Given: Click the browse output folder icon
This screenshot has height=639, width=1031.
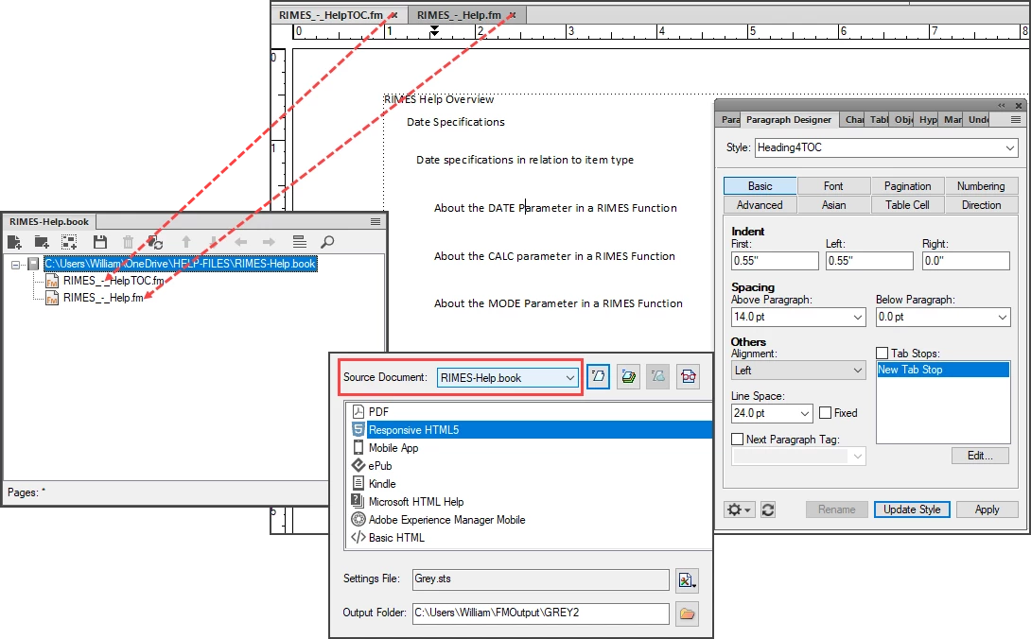Looking at the screenshot, I should coord(687,614).
